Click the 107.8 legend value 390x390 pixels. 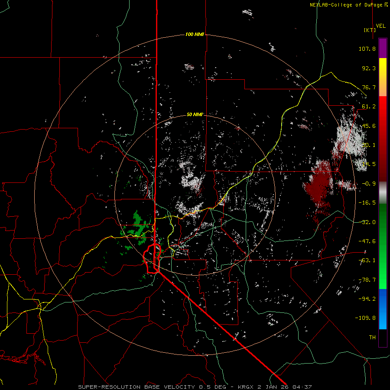tap(367, 49)
